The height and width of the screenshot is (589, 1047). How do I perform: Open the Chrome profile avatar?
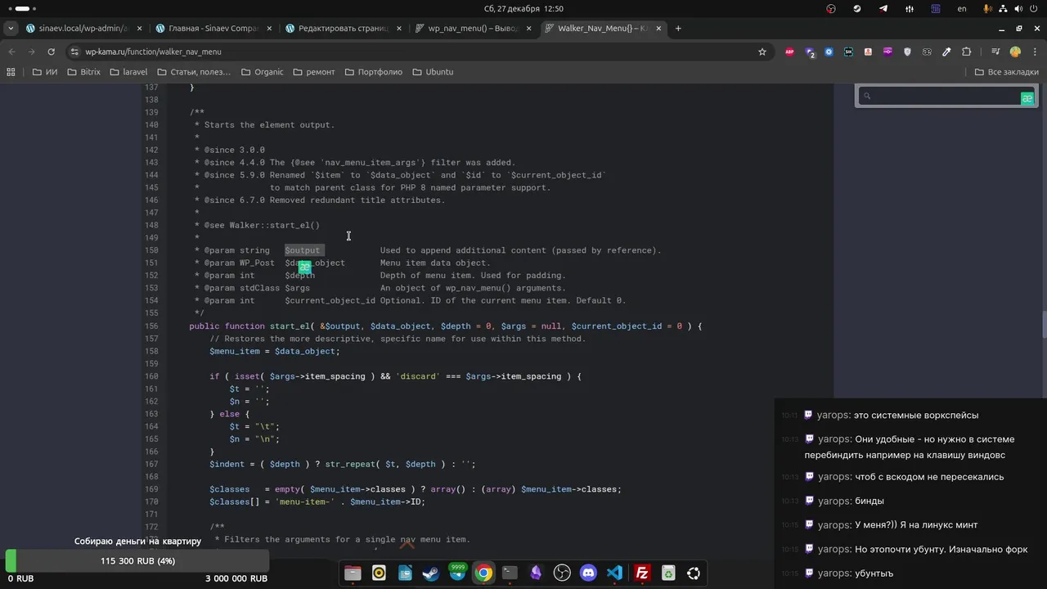pos(1015,52)
